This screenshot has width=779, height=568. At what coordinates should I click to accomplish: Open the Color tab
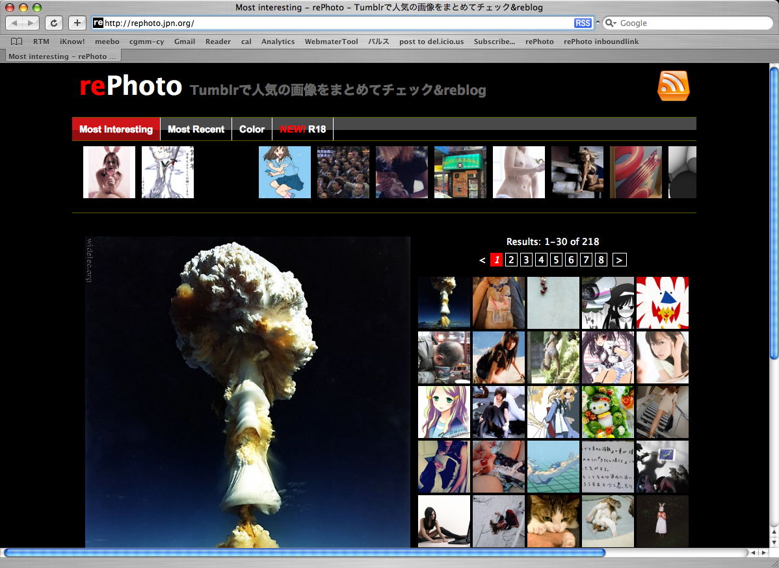pyautogui.click(x=252, y=129)
